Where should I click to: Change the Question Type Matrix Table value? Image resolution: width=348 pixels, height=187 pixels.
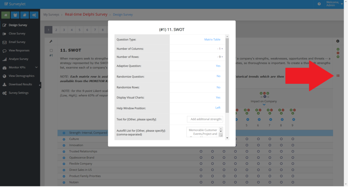click(212, 40)
